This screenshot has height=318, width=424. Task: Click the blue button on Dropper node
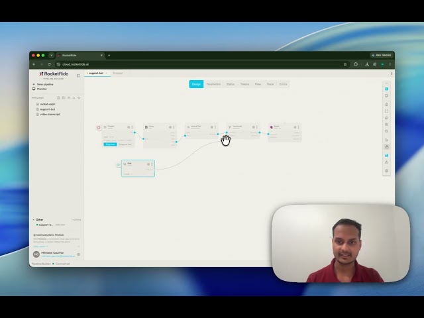point(110,144)
